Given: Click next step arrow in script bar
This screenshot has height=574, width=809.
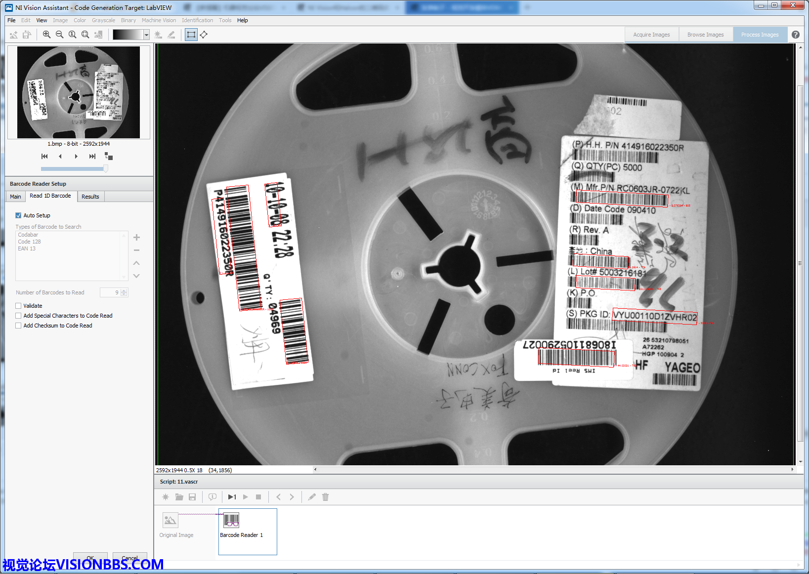Looking at the screenshot, I should coord(292,497).
